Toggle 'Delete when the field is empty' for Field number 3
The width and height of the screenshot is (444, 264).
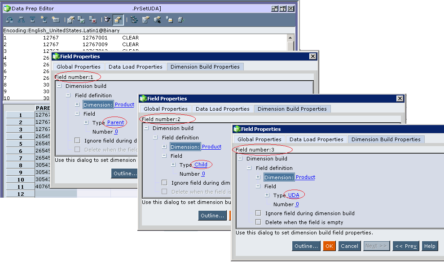pyautogui.click(x=258, y=222)
